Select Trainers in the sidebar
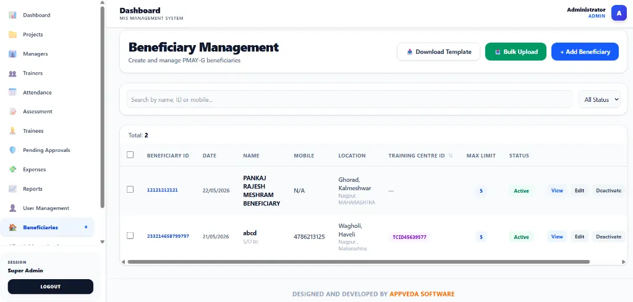Image resolution: width=633 pixels, height=302 pixels. (47, 73)
